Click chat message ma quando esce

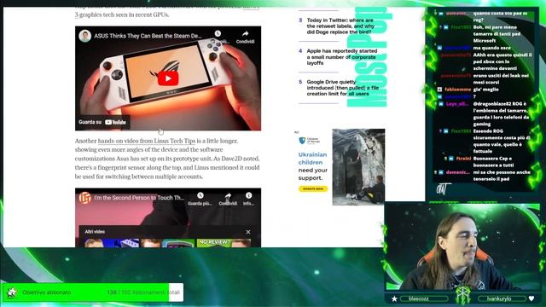coord(491,48)
